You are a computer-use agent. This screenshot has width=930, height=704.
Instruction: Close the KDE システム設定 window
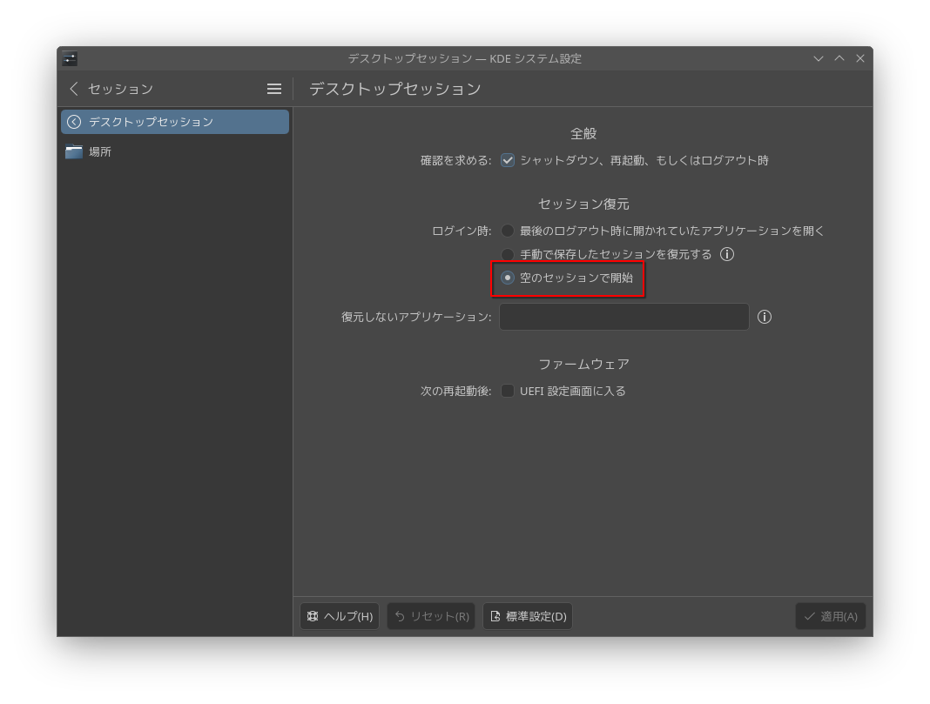(860, 58)
